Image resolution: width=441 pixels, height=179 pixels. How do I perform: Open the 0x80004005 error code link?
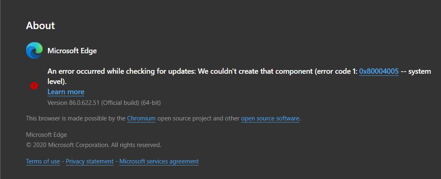[x=379, y=71]
